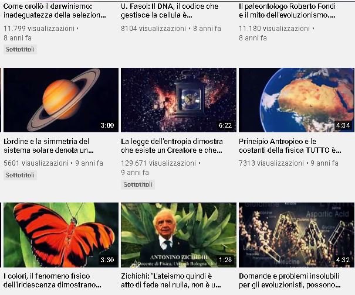355x295 pixels.
Task: Open the Antonino Zichichi video thumbnail
Action: (x=178, y=235)
